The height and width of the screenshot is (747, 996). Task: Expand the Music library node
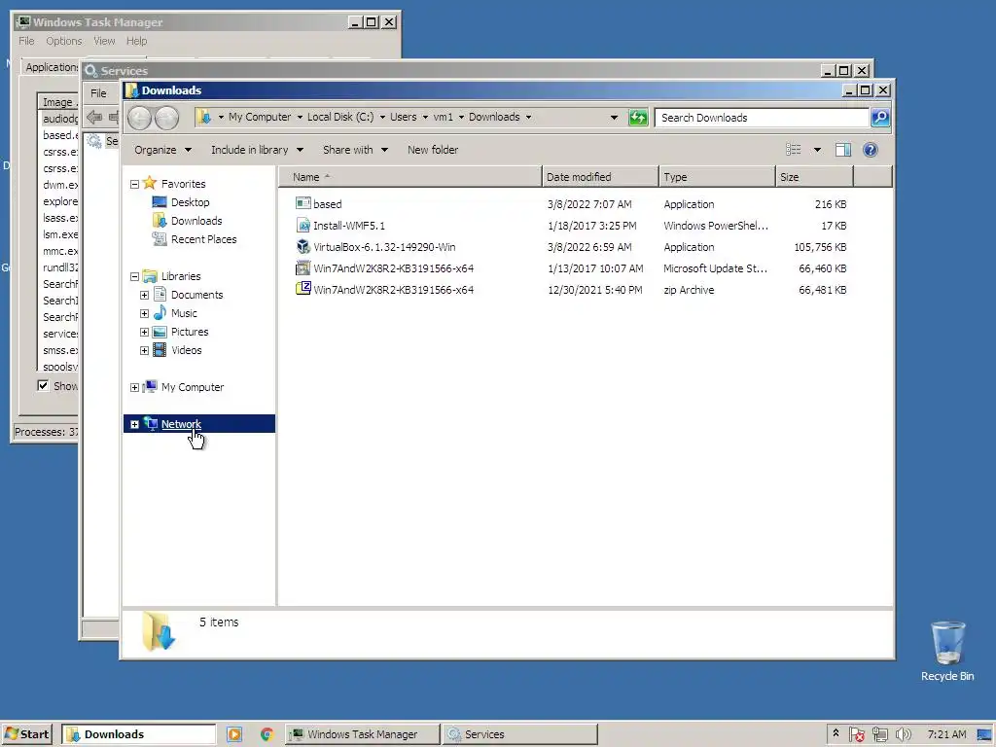pos(144,313)
